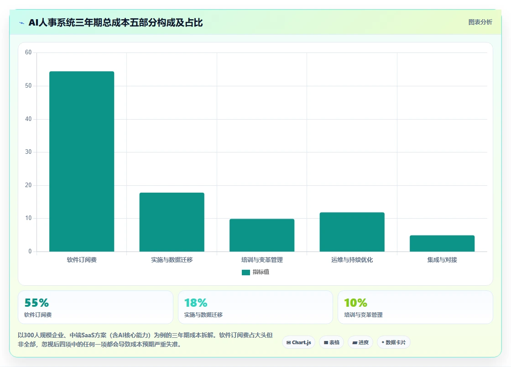Click the 数据卡片 tag pill
Viewport: 511px width, 367px height.
394,342
